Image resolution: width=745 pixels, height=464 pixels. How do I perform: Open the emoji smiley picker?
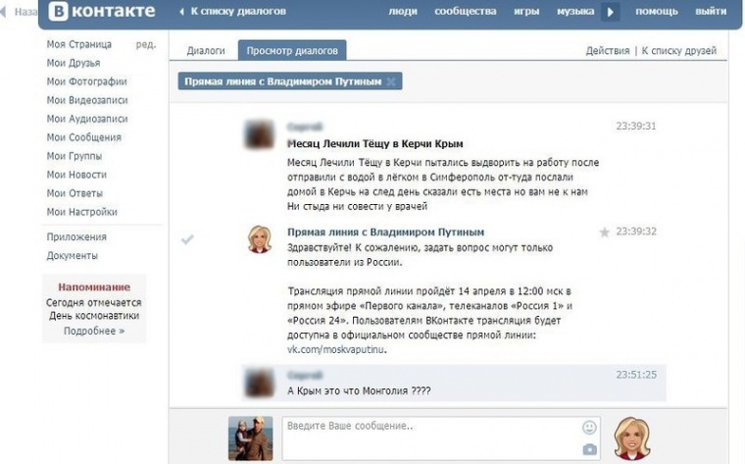(589, 428)
